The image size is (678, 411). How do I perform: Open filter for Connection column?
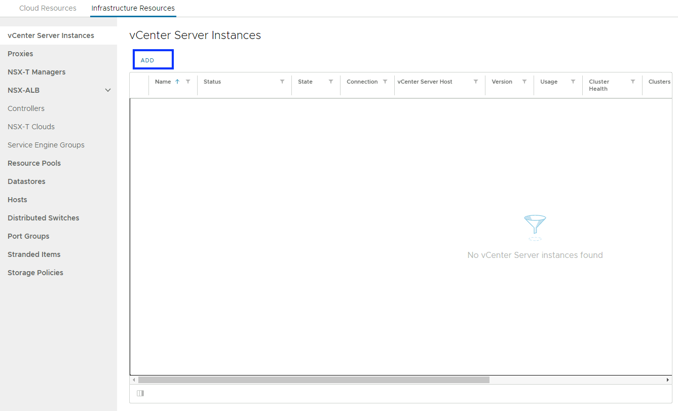tap(385, 82)
